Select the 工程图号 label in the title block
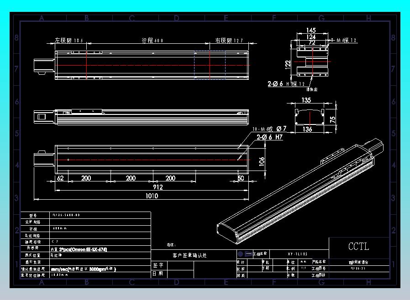This screenshot has width=410, height=300. point(319,268)
